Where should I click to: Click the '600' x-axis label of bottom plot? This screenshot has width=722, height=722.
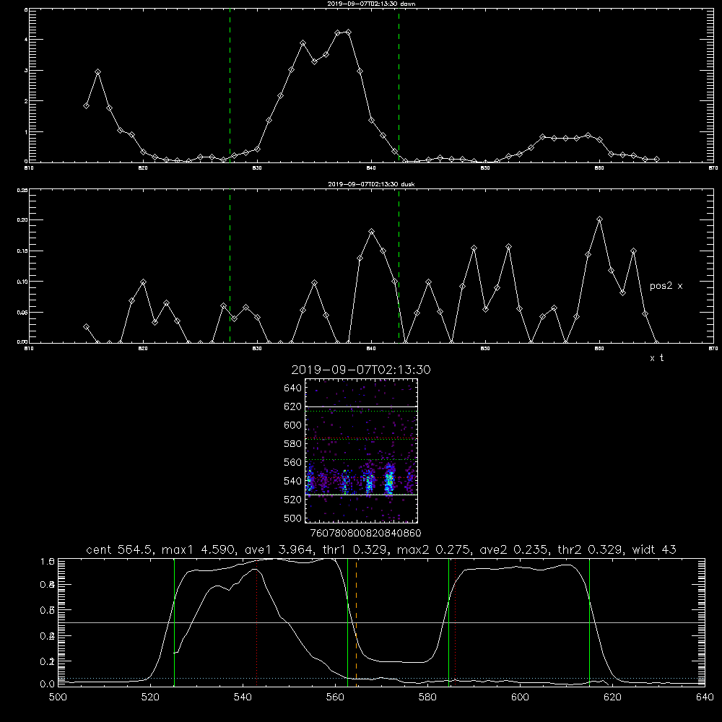(x=520, y=697)
